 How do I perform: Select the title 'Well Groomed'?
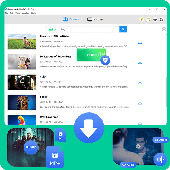pos(49,117)
